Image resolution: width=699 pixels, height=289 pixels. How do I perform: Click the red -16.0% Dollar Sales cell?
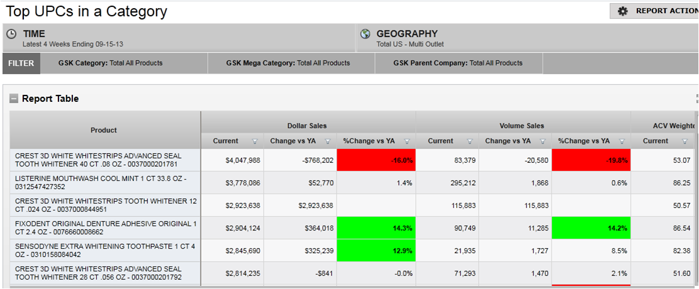(x=376, y=160)
